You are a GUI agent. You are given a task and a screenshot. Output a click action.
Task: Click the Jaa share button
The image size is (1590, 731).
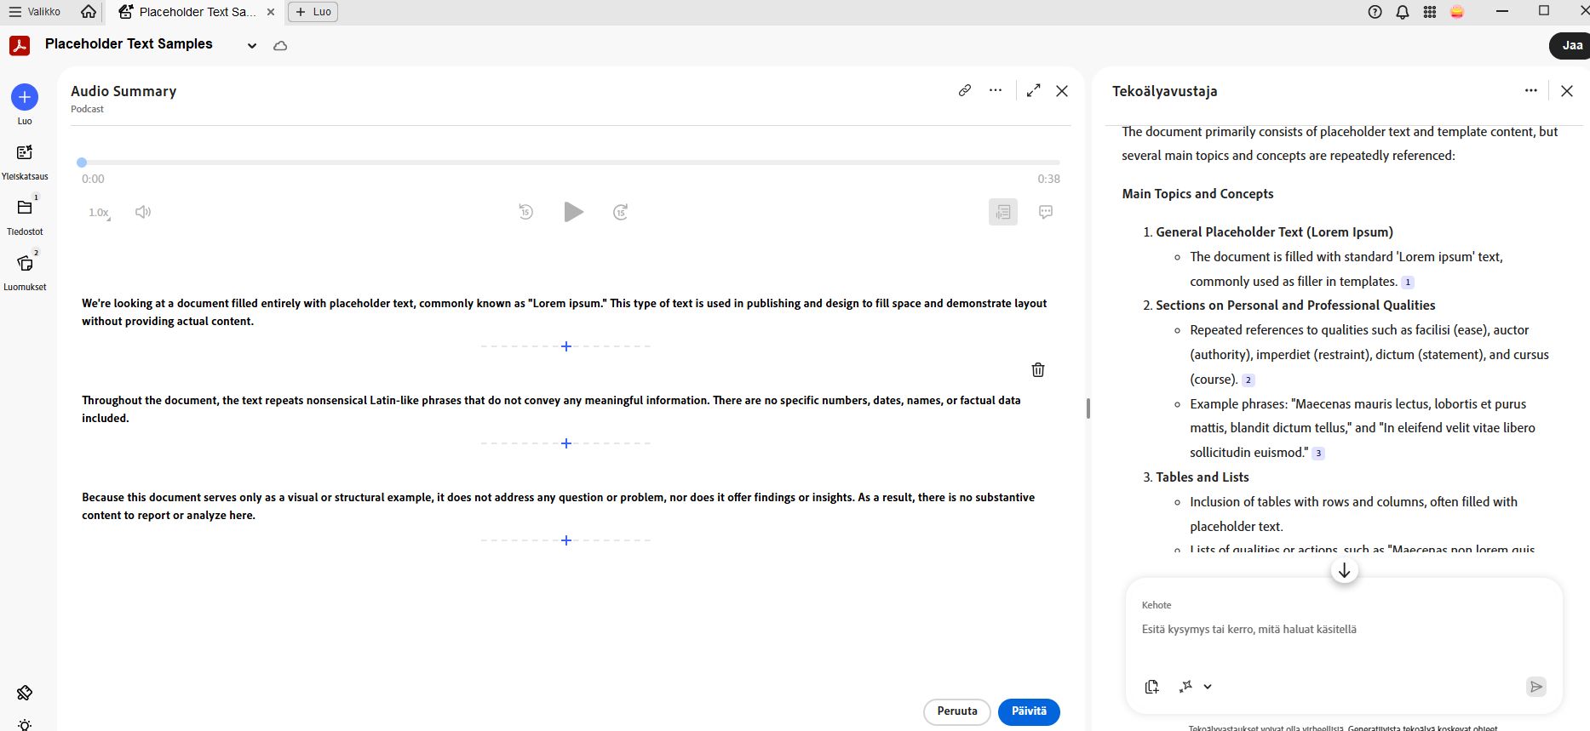[1570, 46]
